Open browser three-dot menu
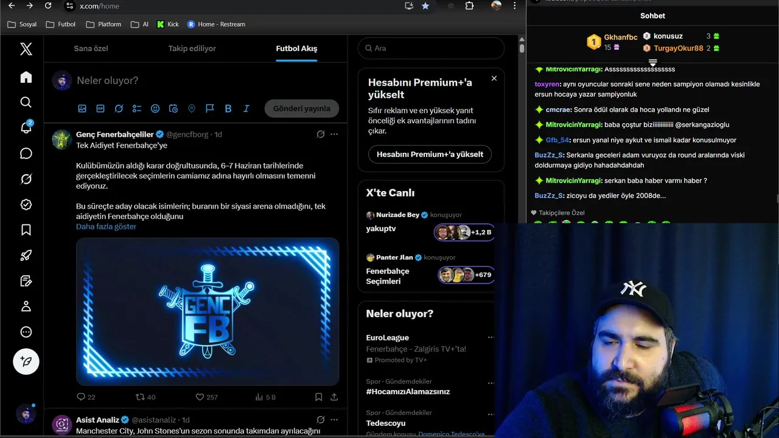Image resolution: width=779 pixels, height=438 pixels. [x=515, y=5]
